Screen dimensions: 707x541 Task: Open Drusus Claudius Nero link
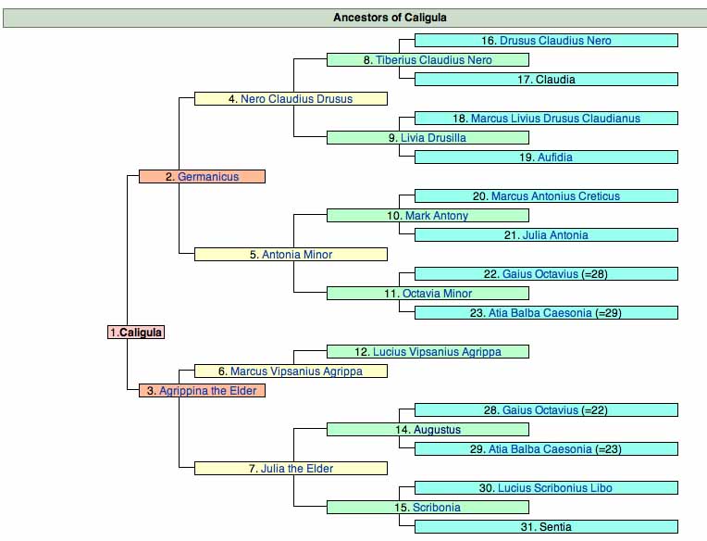click(555, 41)
